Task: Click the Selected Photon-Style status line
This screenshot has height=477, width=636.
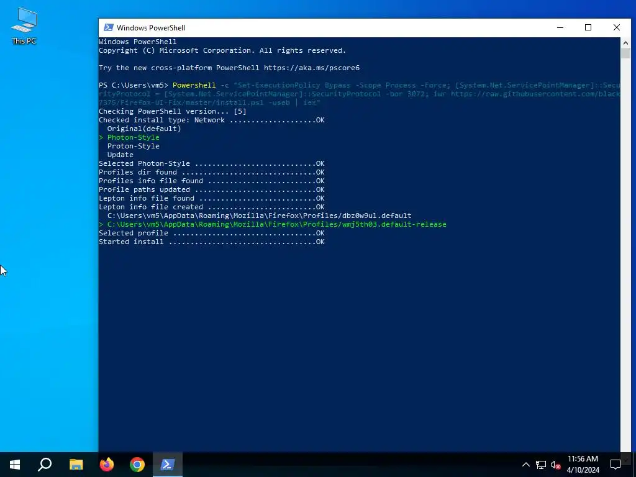Action: click(x=212, y=163)
